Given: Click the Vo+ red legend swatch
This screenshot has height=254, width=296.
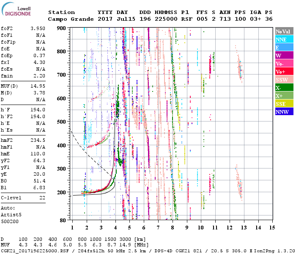Looking at the screenshot, I should point(284,72).
